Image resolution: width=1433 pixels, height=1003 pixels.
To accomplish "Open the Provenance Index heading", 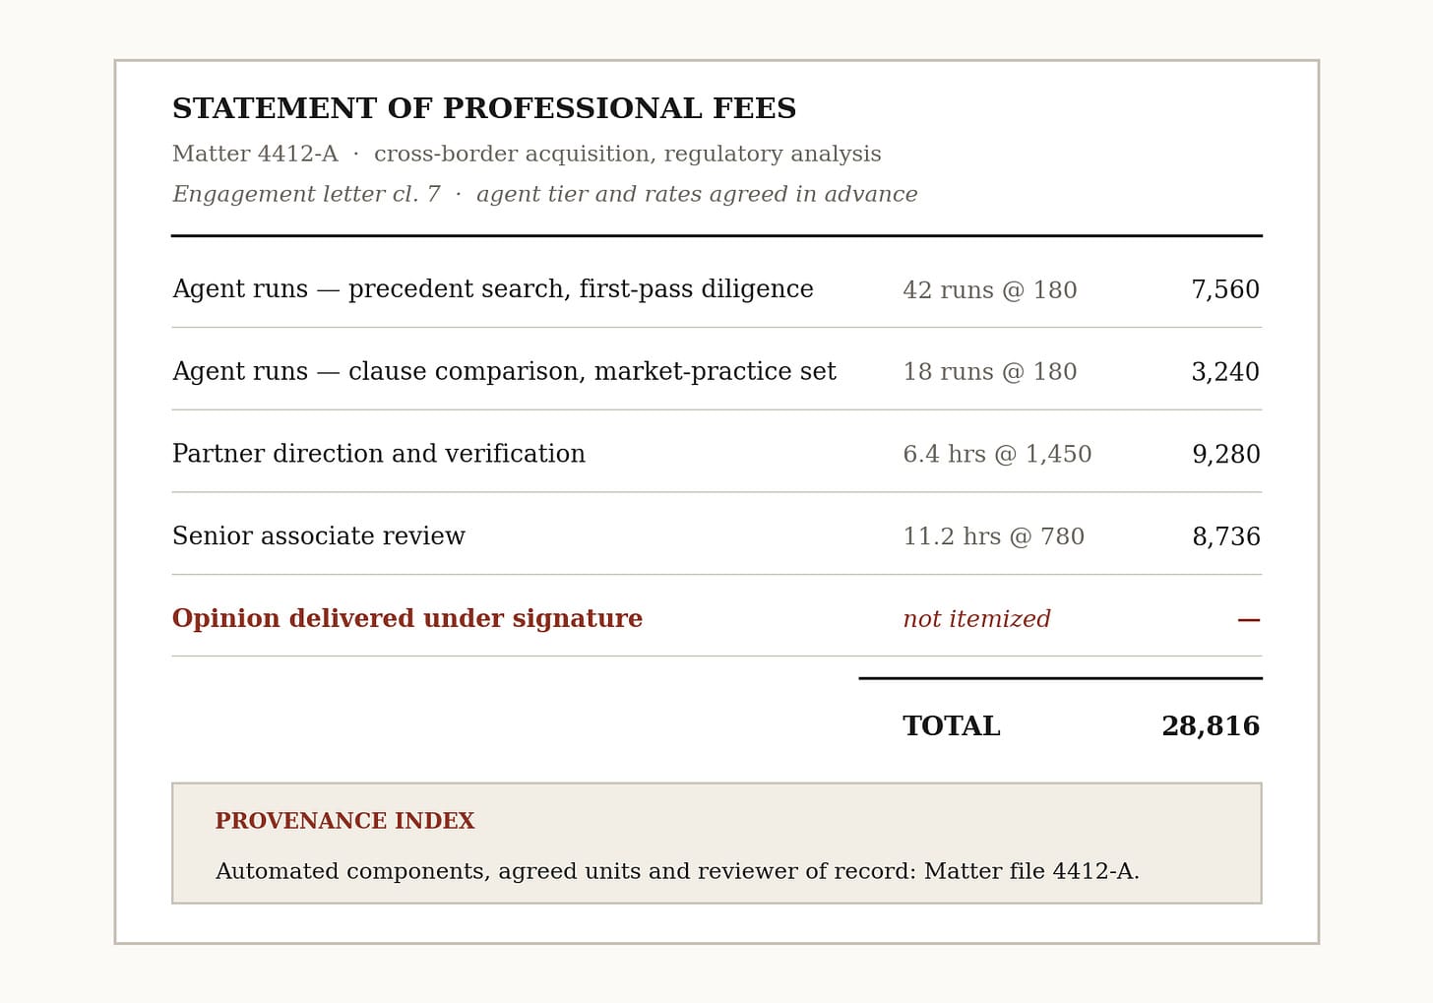I will 344,822.
